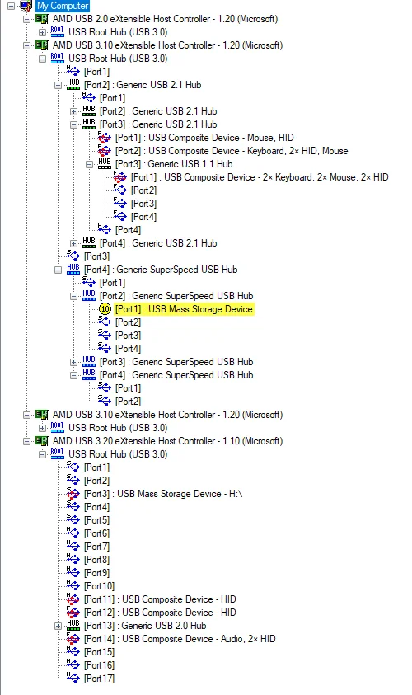Click USB icon of Keyboard, 2× HID, Mouse device
The height and width of the screenshot is (695, 412).
[x=105, y=151]
